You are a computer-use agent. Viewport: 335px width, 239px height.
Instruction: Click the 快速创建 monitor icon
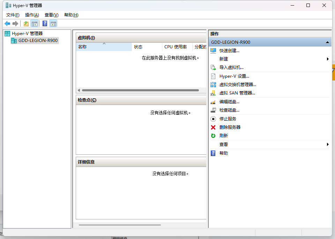(213, 51)
